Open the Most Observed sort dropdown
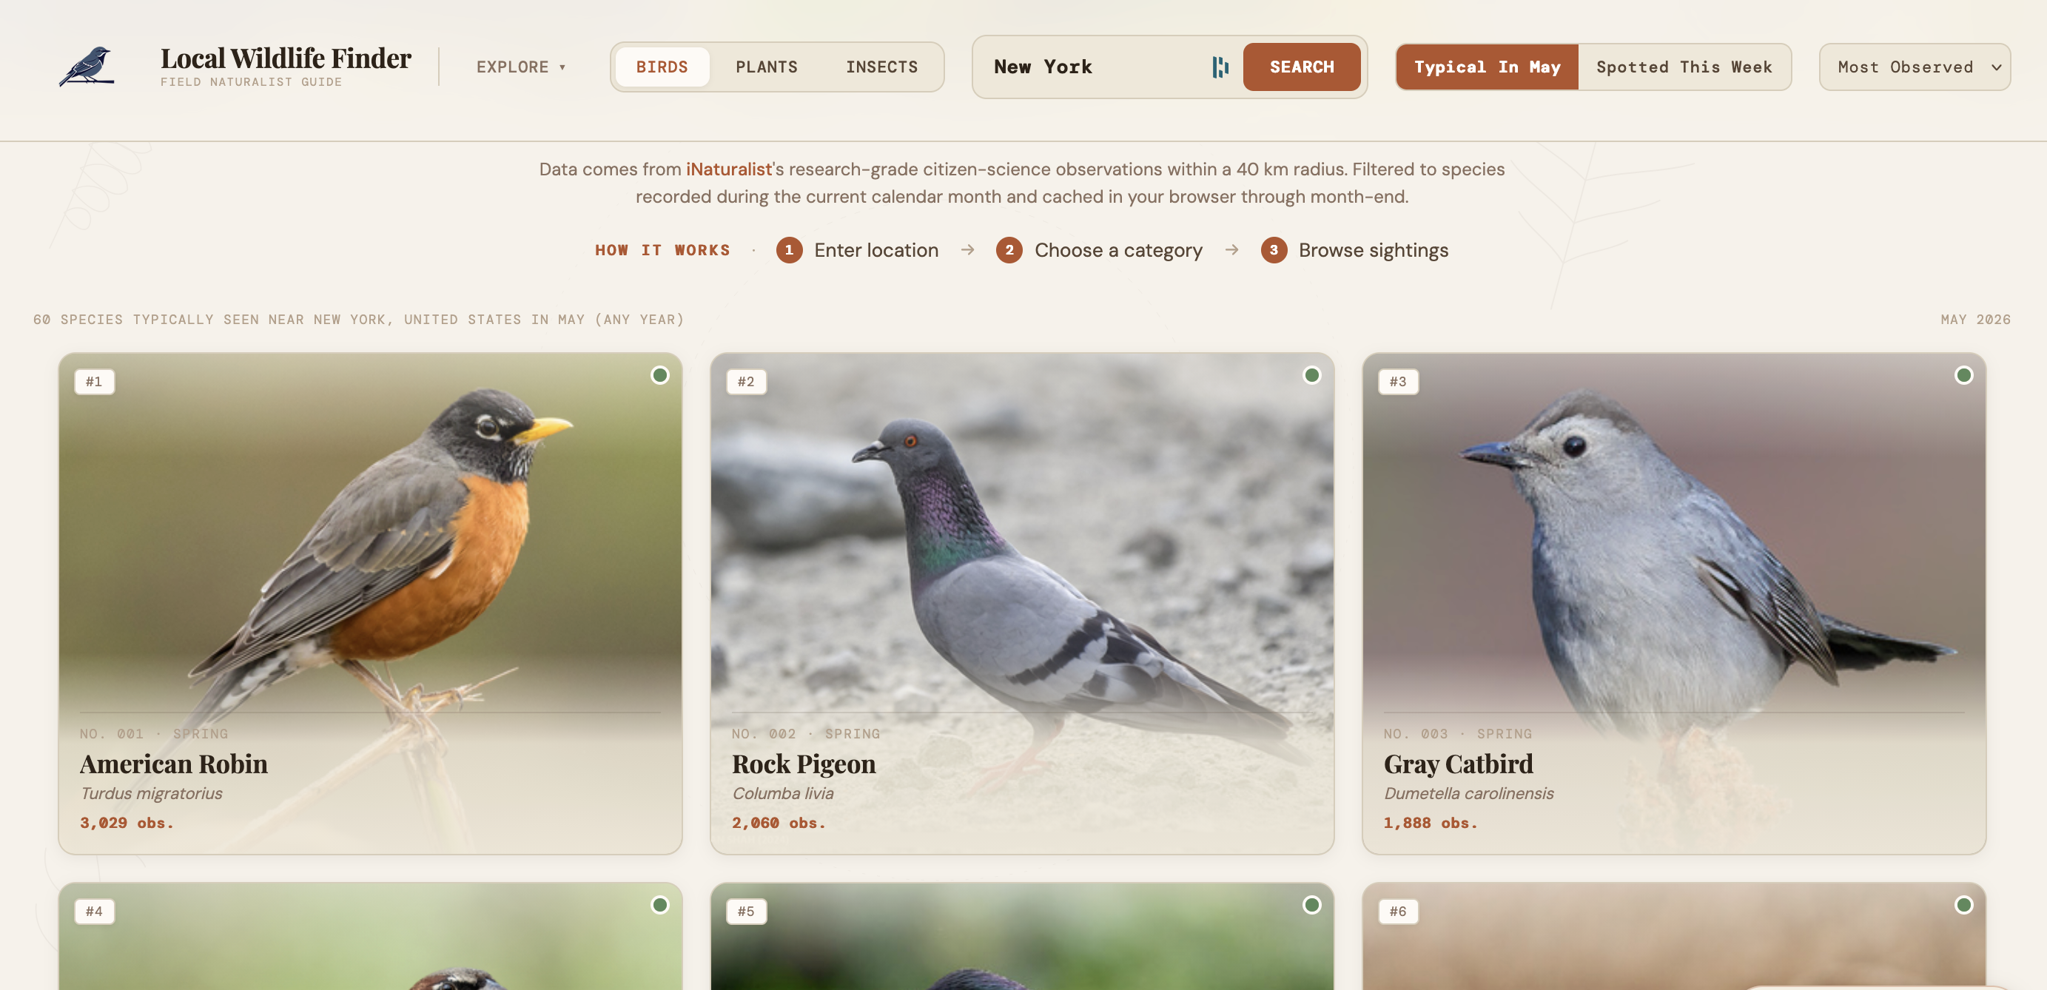 pyautogui.click(x=1914, y=67)
